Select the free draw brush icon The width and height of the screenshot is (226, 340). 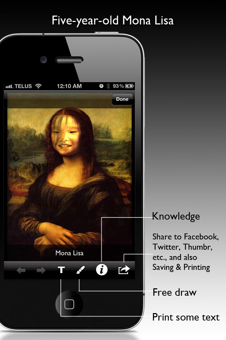(x=81, y=270)
